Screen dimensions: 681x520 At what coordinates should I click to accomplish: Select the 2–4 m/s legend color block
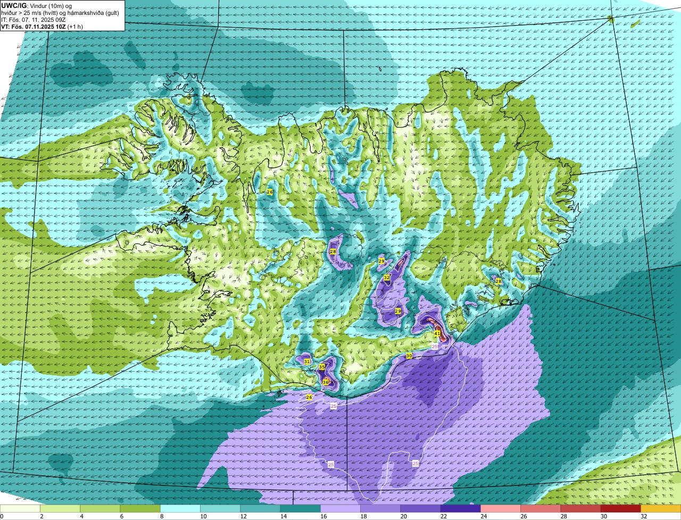click(60, 509)
